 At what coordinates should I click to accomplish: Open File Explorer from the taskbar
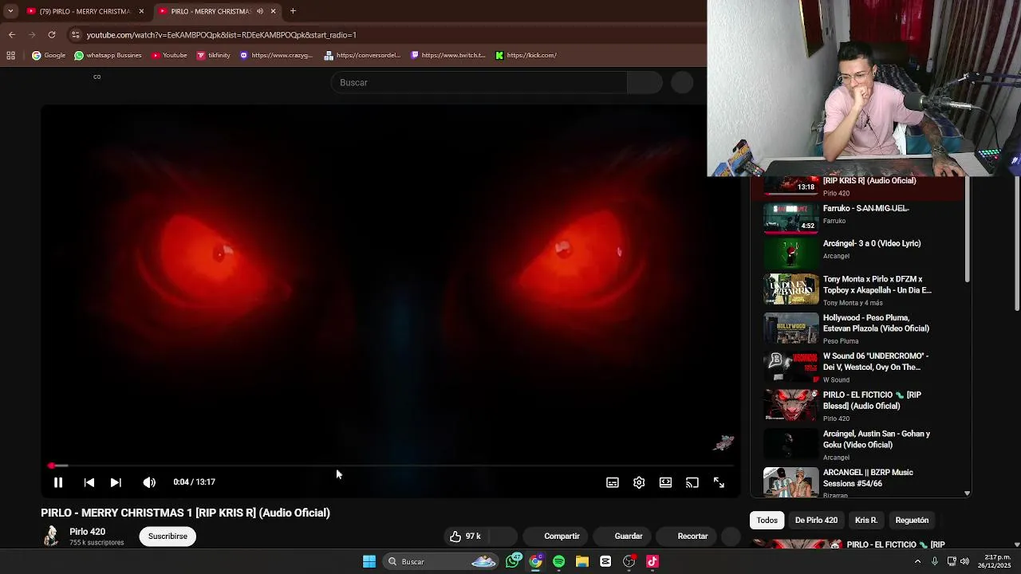[x=582, y=562]
